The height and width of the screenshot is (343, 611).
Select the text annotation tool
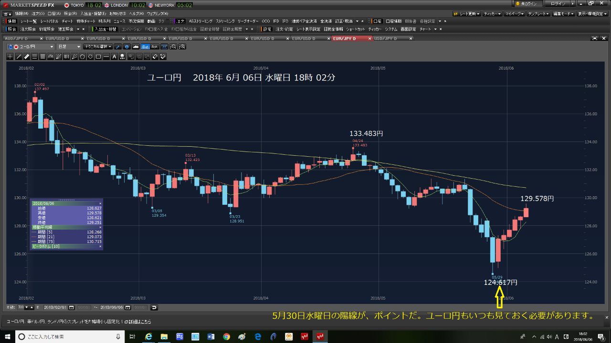tap(114, 57)
